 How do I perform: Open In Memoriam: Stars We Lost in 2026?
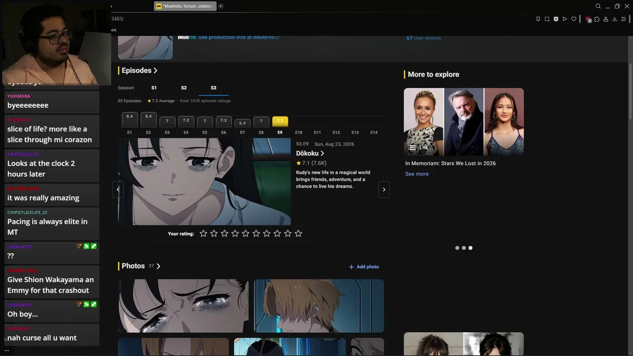(451, 163)
